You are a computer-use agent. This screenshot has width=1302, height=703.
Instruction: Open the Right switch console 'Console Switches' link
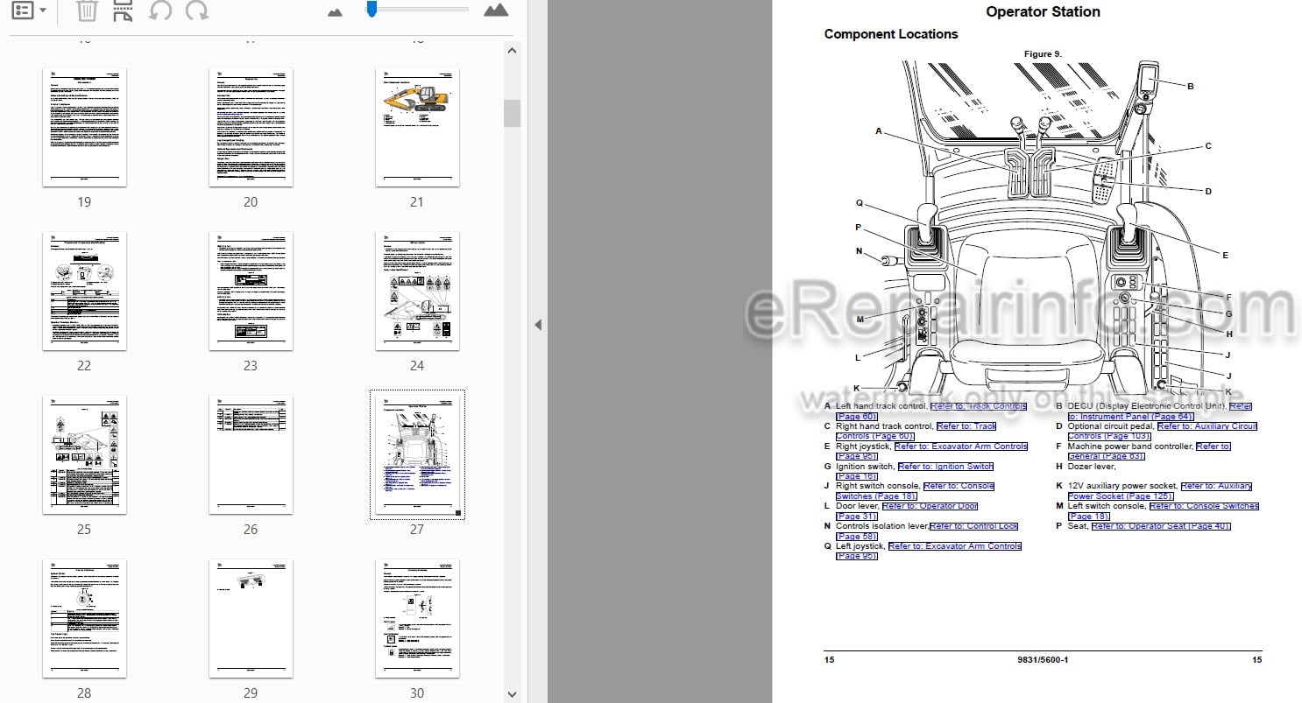959,486
